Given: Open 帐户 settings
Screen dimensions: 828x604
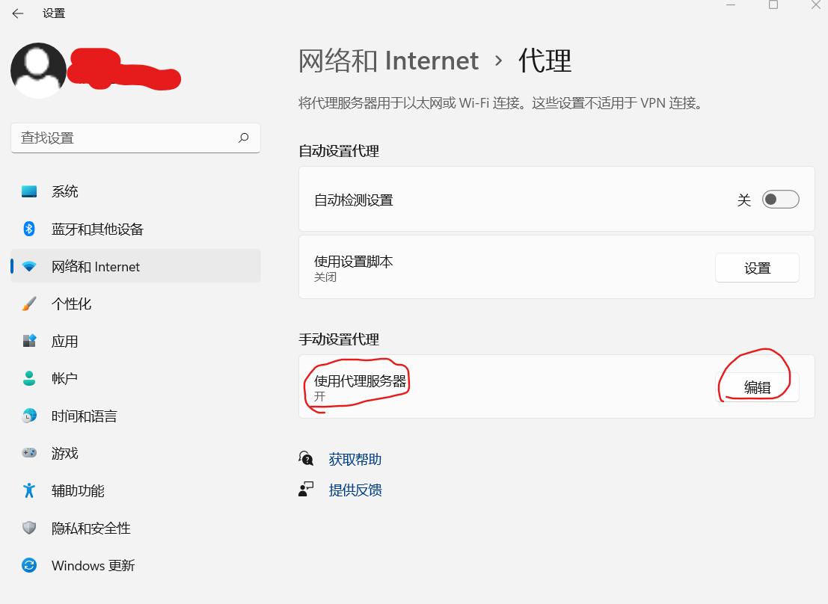Looking at the screenshot, I should (x=64, y=378).
